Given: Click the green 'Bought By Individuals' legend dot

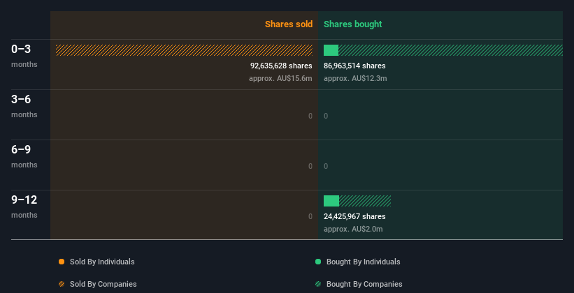Looking at the screenshot, I should 318,262.
